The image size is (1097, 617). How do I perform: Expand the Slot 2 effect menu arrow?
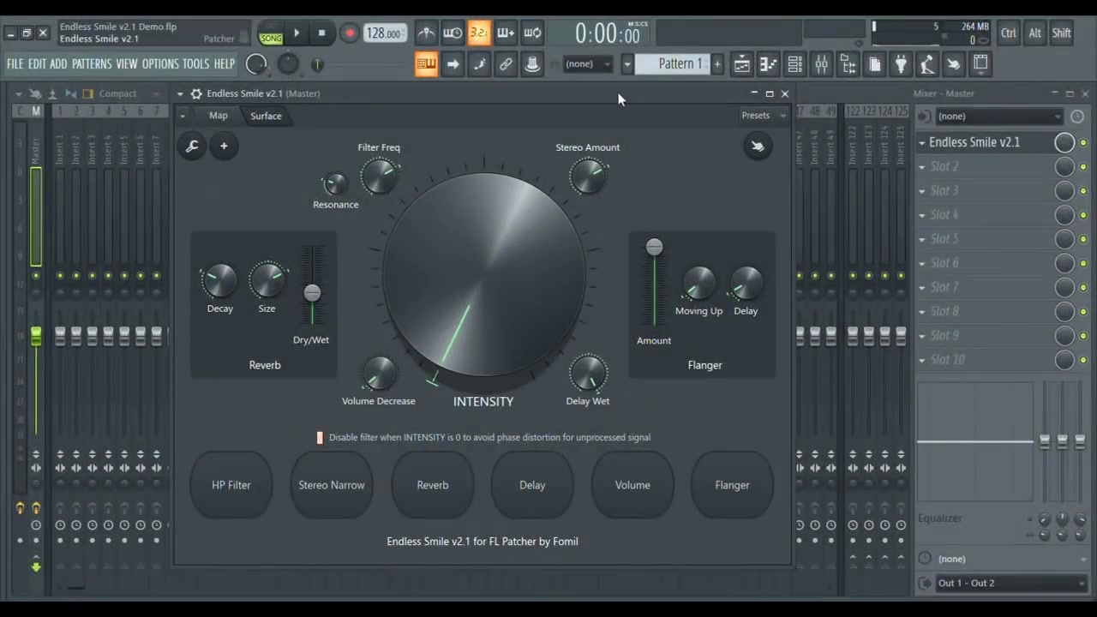coord(922,167)
